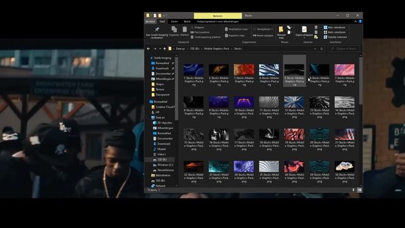Select Texture folder in quick access

(159, 89)
